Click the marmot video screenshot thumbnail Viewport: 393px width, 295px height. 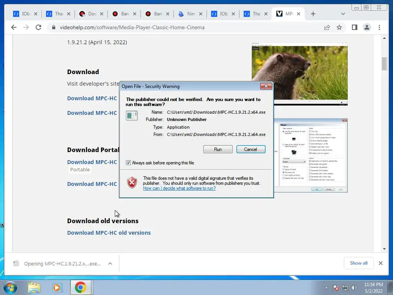click(x=299, y=73)
